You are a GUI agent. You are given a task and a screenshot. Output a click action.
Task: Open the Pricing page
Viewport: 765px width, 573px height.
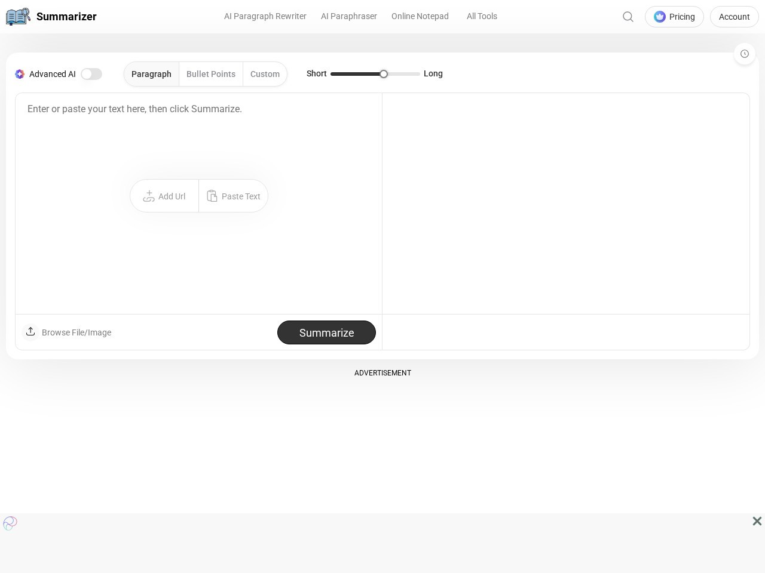[674, 17]
